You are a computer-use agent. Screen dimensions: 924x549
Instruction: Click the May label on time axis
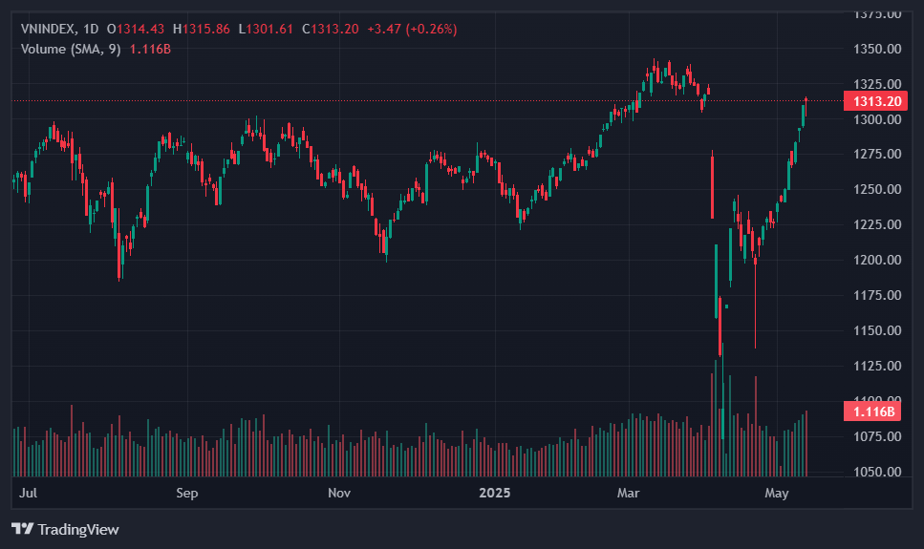pyautogui.click(x=777, y=493)
